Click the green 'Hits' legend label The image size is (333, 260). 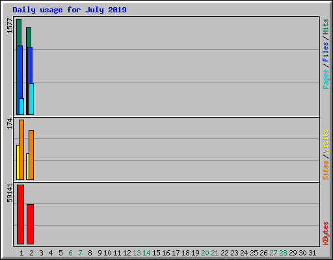click(x=326, y=27)
